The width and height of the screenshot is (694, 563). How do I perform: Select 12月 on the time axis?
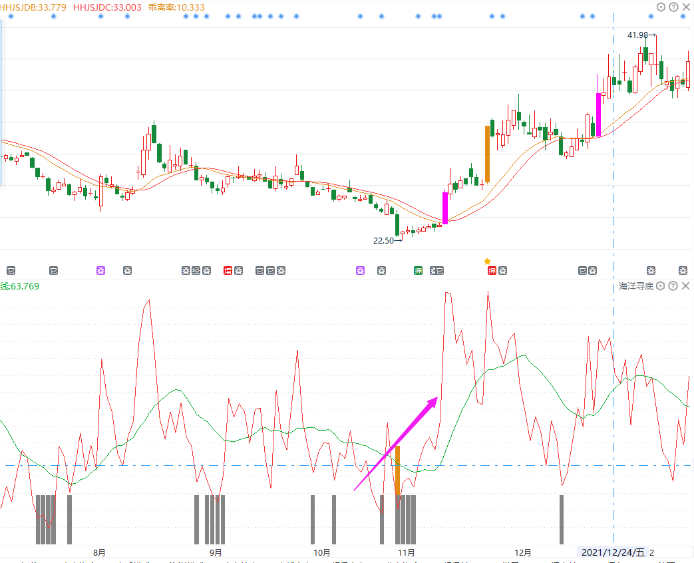pos(523,552)
